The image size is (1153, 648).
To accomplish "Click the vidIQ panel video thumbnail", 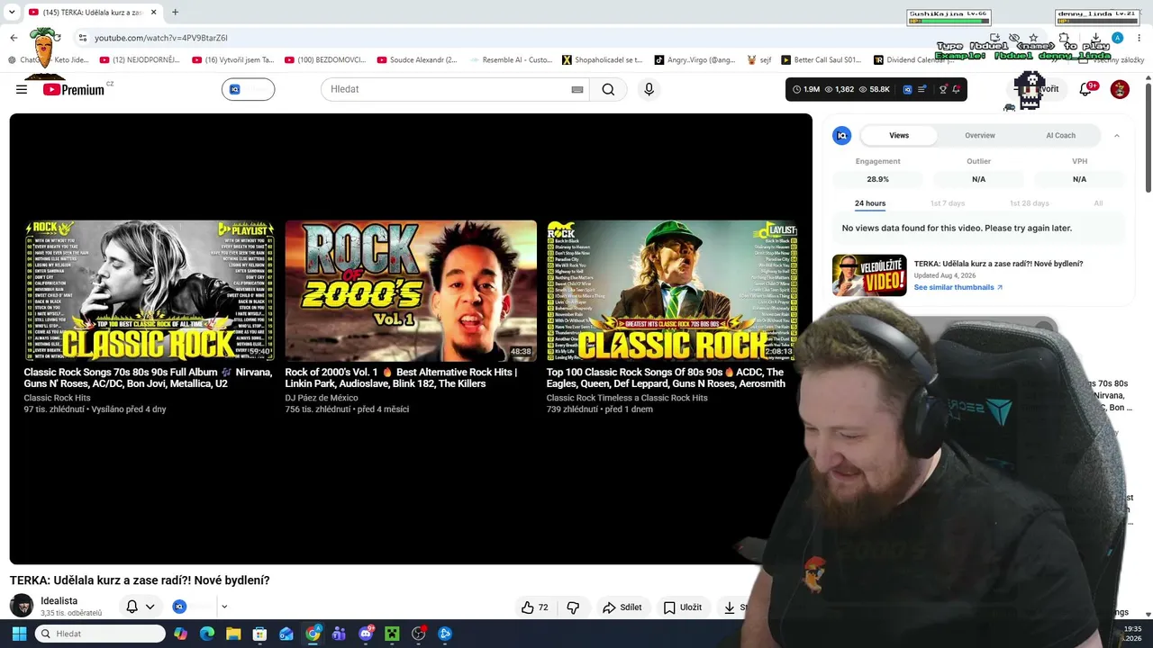I will [869, 275].
